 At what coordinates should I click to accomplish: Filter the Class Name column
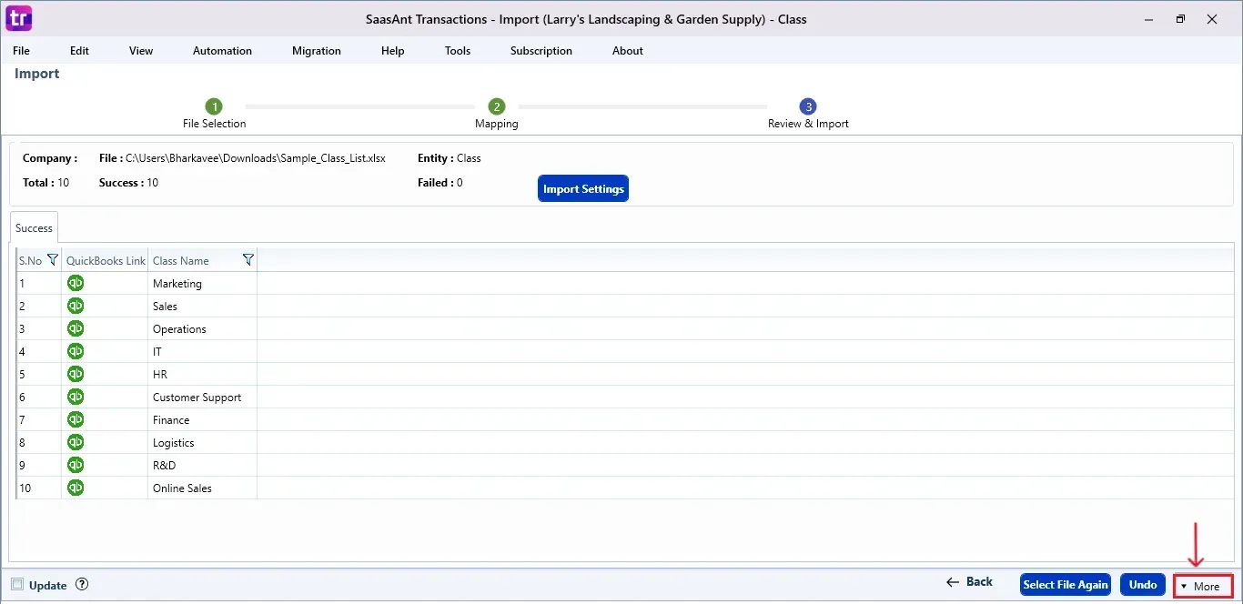[x=248, y=260]
